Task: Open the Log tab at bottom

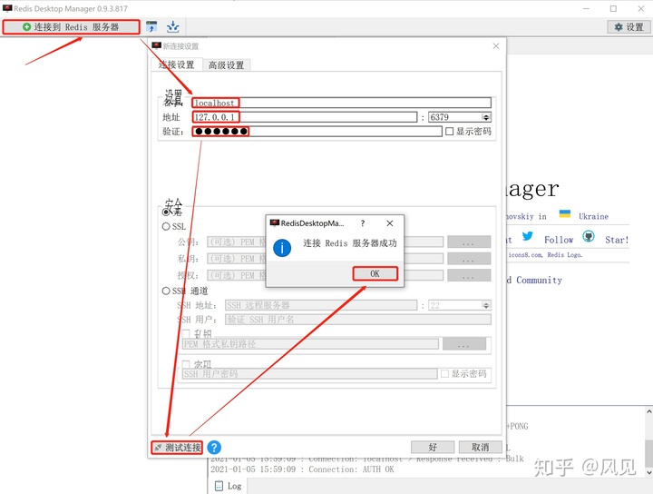Action: [x=228, y=486]
